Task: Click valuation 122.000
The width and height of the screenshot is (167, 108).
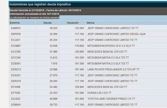Action: click(79, 28)
